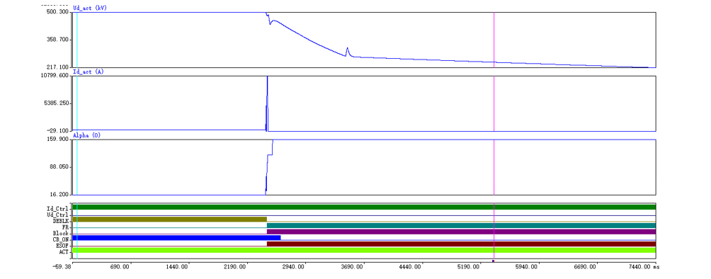Select the ESOF signal label
Viewport: 711px width, 279px height.
tap(62, 246)
